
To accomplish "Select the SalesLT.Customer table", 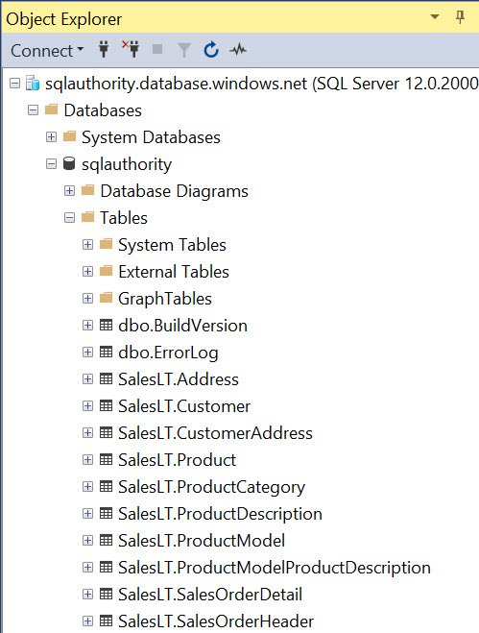I will click(184, 406).
